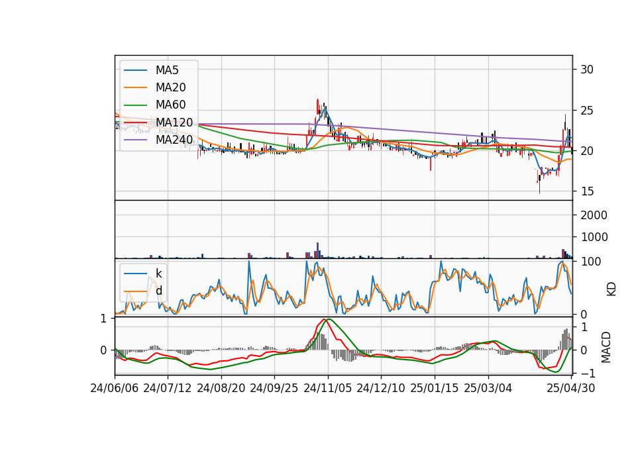Viewport: 636px width, 457px height.
Task: Click the MACD axis label
Action: tap(606, 347)
